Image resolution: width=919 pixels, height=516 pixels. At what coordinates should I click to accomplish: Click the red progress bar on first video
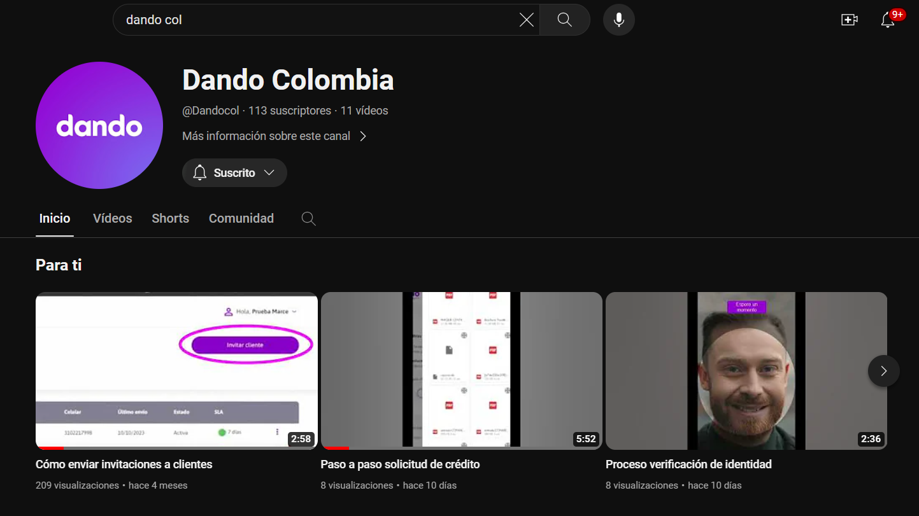coord(50,449)
